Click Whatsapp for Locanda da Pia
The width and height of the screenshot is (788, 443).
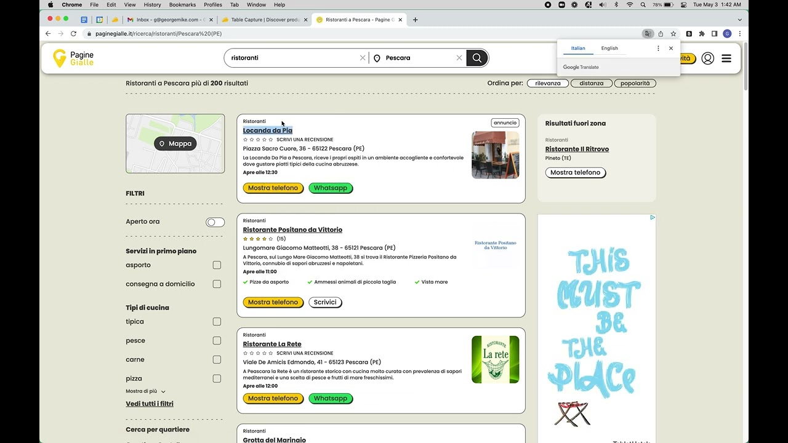point(331,188)
